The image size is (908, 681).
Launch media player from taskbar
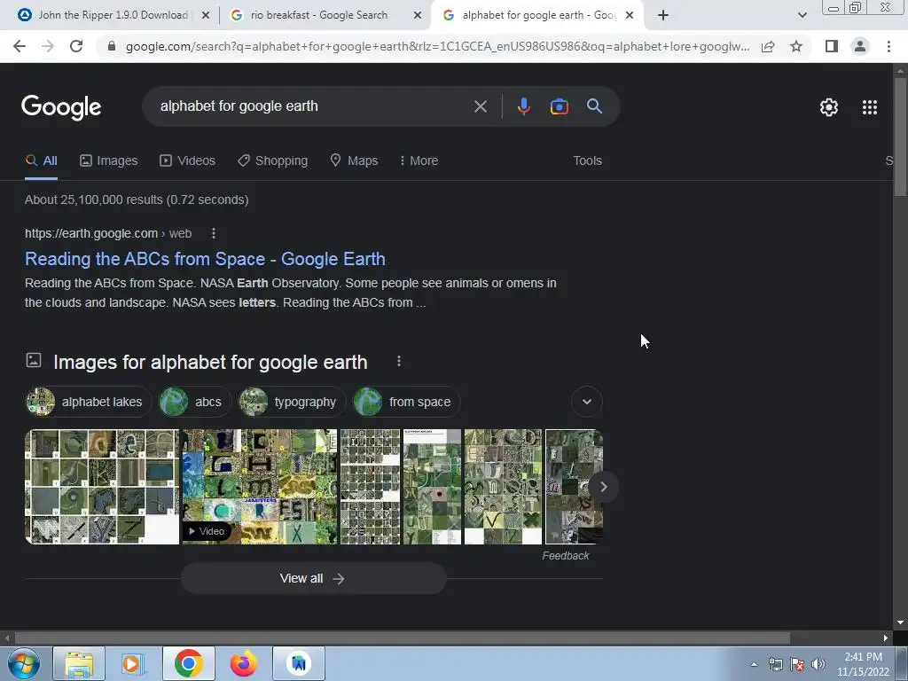(133, 663)
